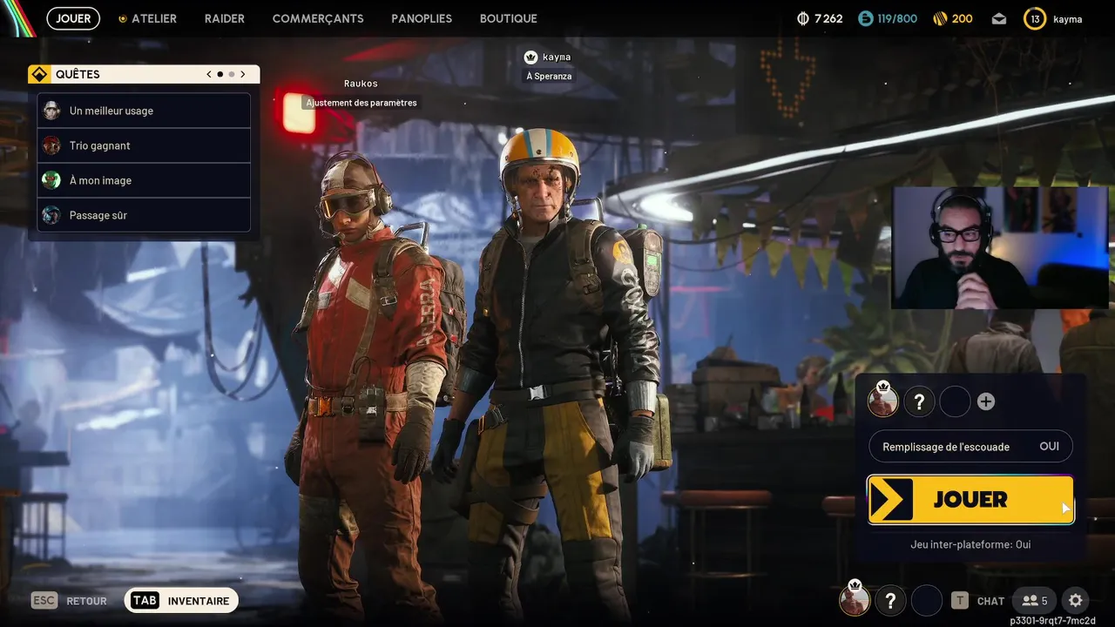
Task: Open quest Trio gagnant
Action: 145,145
